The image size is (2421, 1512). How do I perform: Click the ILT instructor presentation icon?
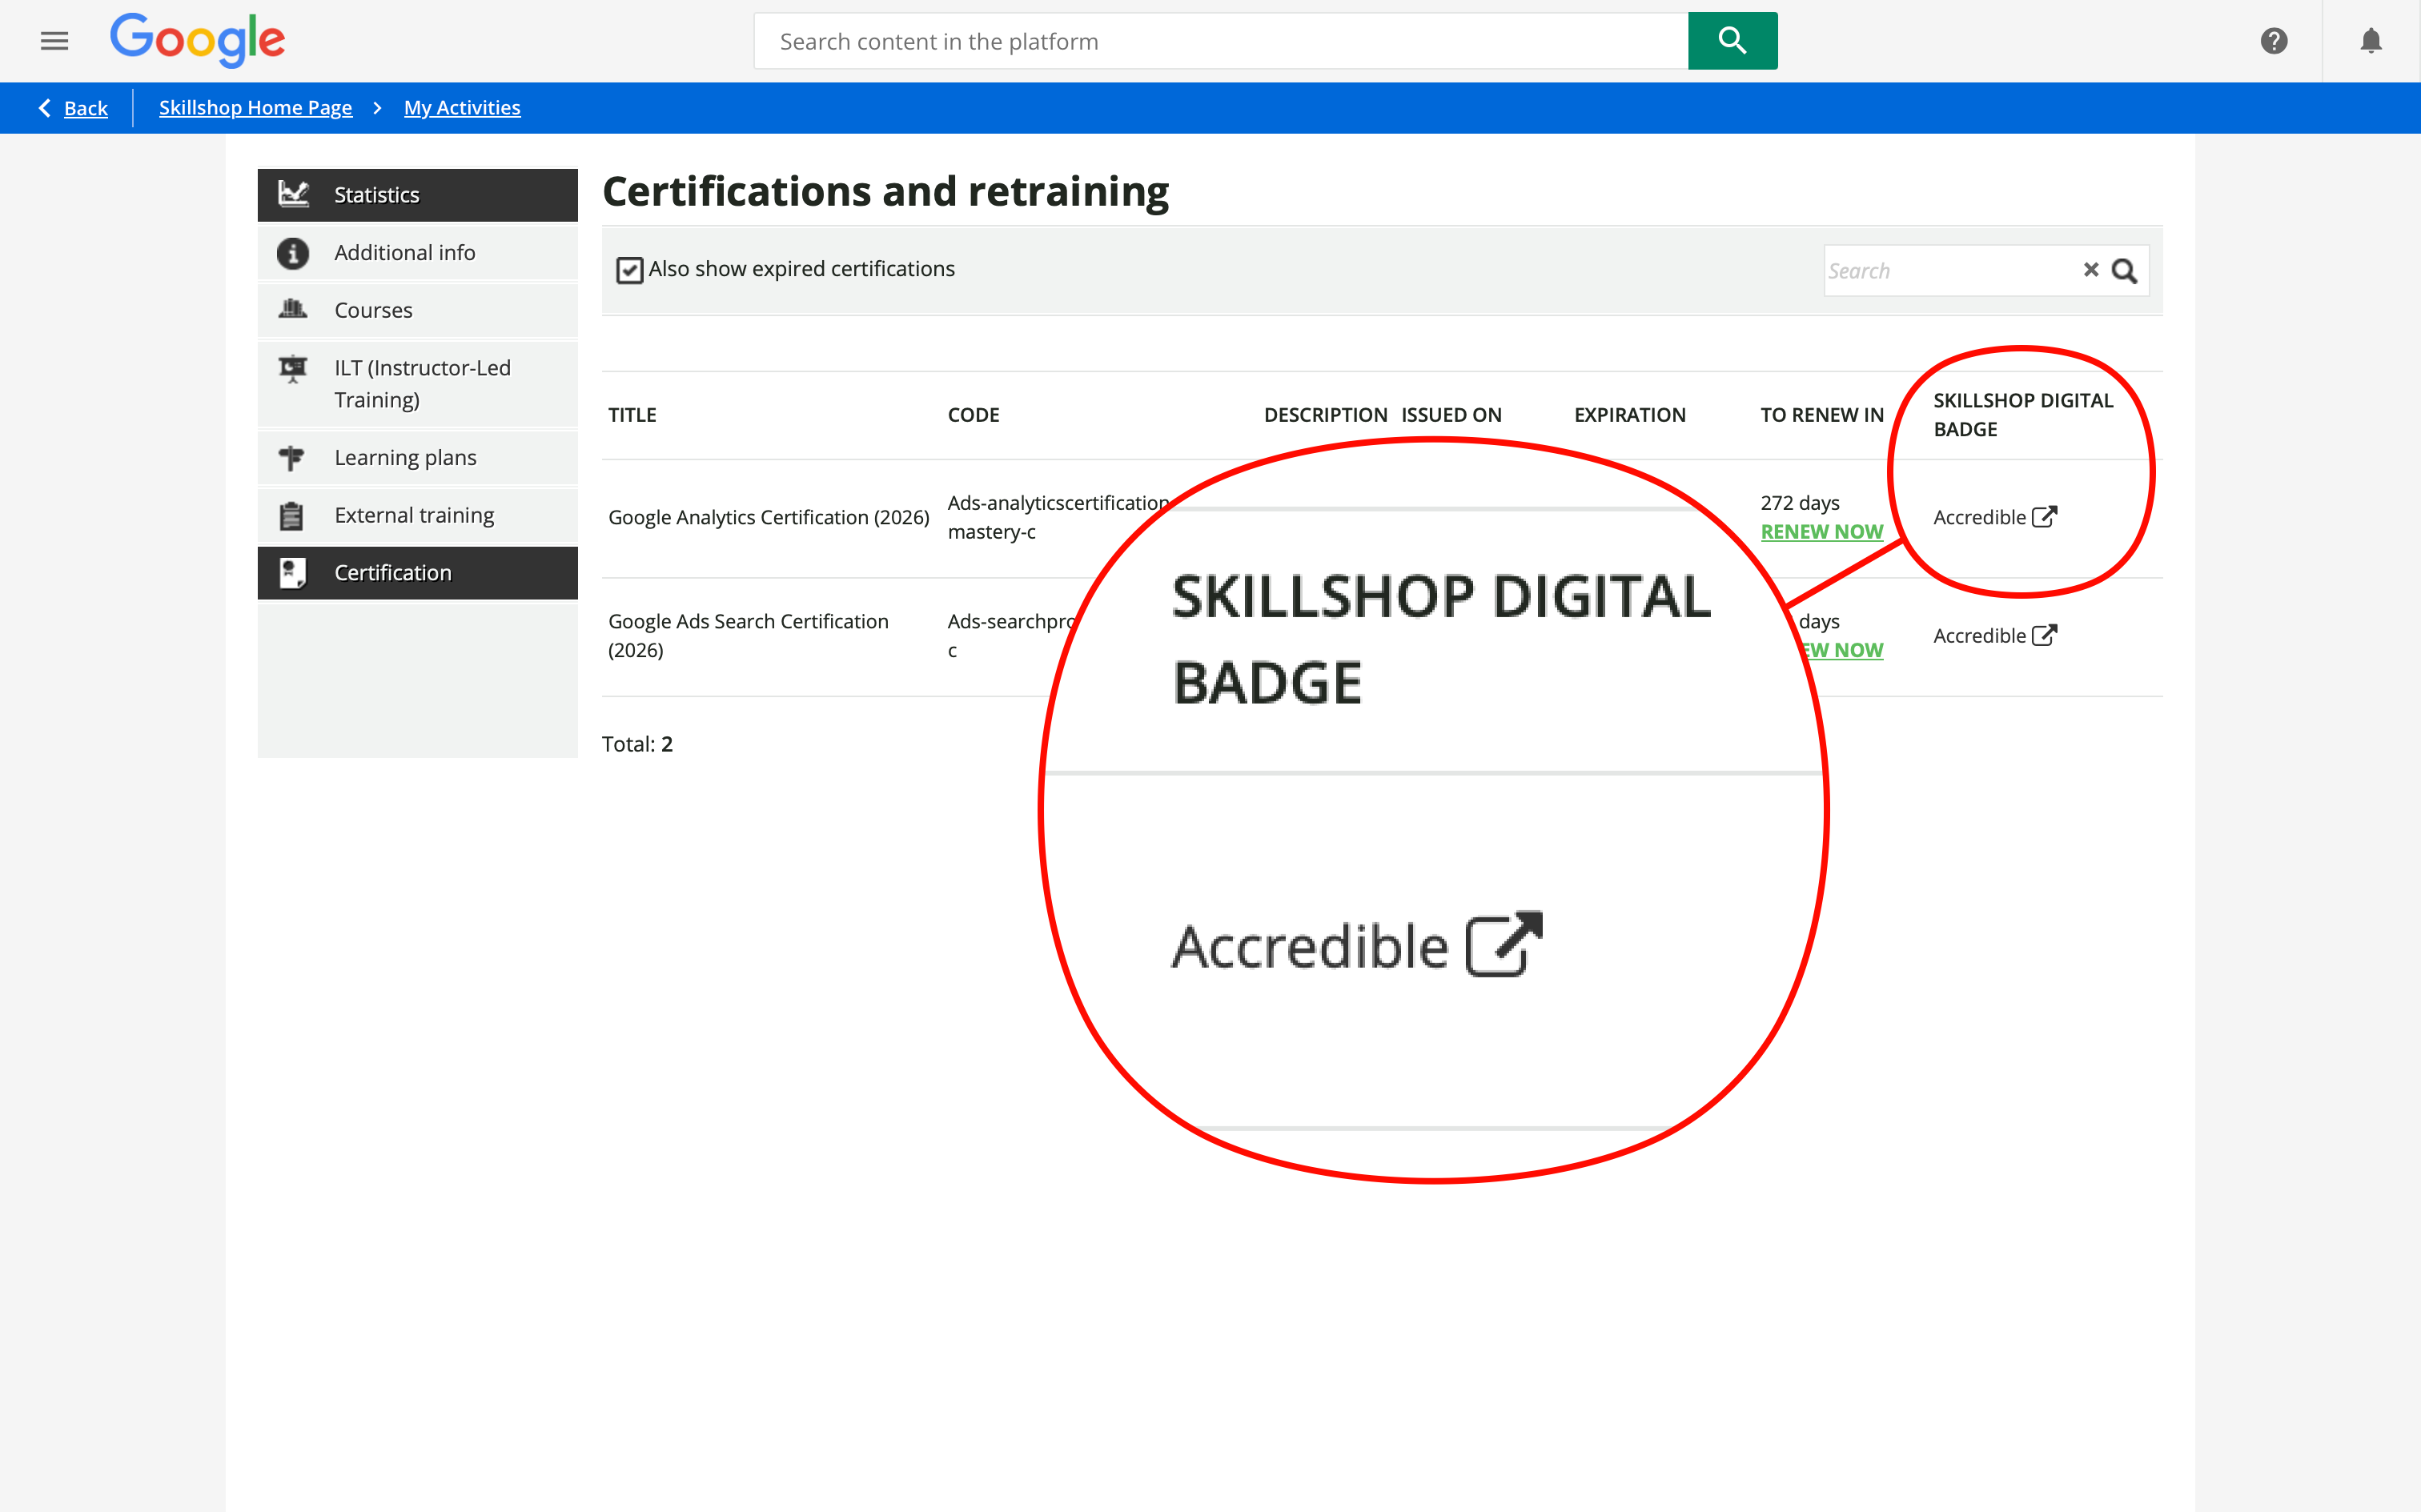click(292, 370)
